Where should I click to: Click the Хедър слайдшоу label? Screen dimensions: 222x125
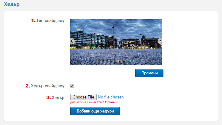coord(48,86)
